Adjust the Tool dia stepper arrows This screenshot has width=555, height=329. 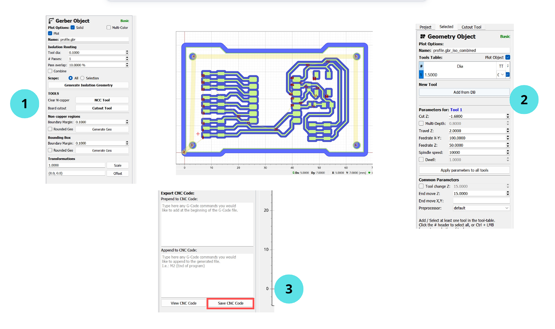coord(127,52)
